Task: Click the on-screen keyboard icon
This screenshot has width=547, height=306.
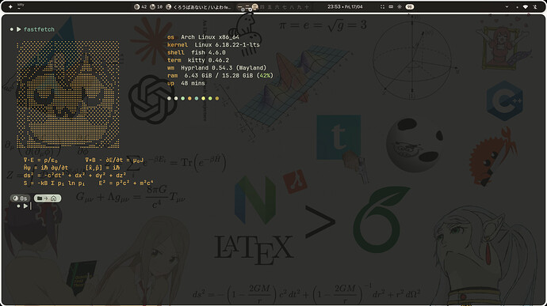Action: coord(391,6)
